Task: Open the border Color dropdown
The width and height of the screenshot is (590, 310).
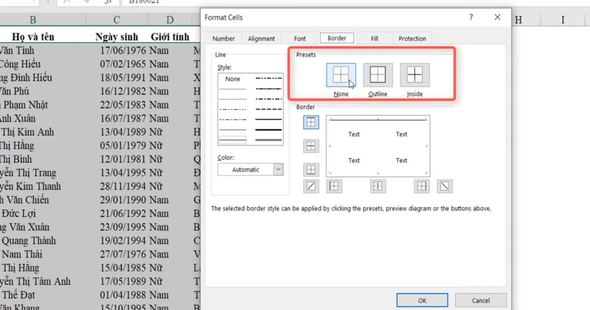Action: (x=277, y=169)
